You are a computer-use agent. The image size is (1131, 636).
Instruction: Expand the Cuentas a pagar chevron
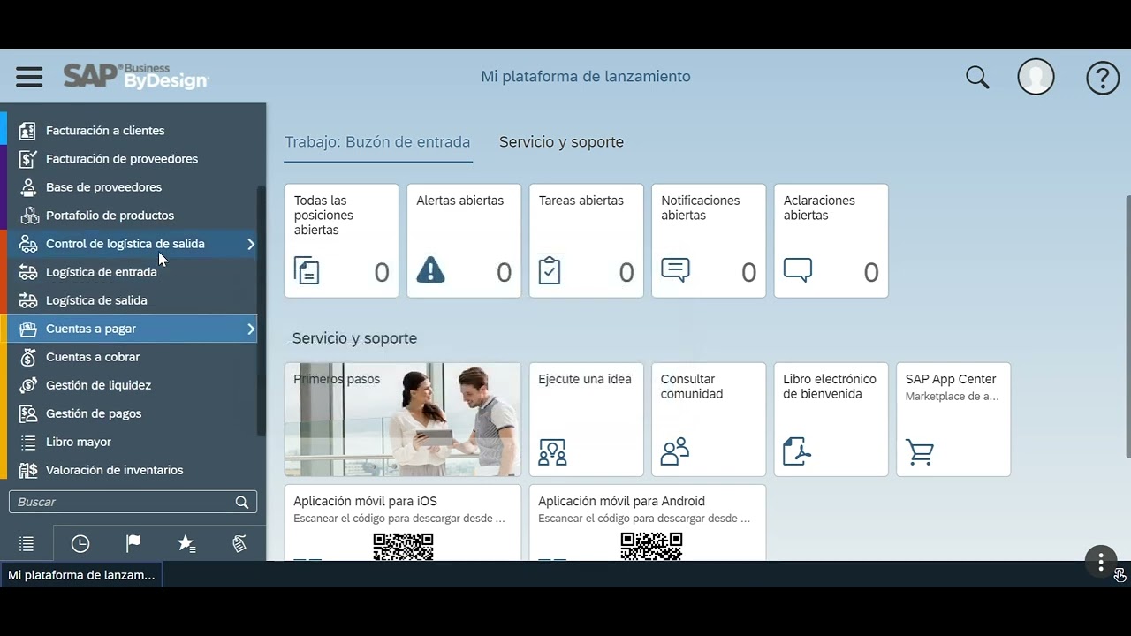[x=251, y=329]
